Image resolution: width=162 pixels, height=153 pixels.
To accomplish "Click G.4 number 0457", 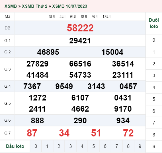I will tap(128, 86).
